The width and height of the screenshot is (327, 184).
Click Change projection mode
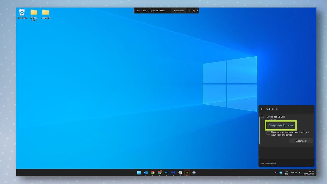pos(280,125)
